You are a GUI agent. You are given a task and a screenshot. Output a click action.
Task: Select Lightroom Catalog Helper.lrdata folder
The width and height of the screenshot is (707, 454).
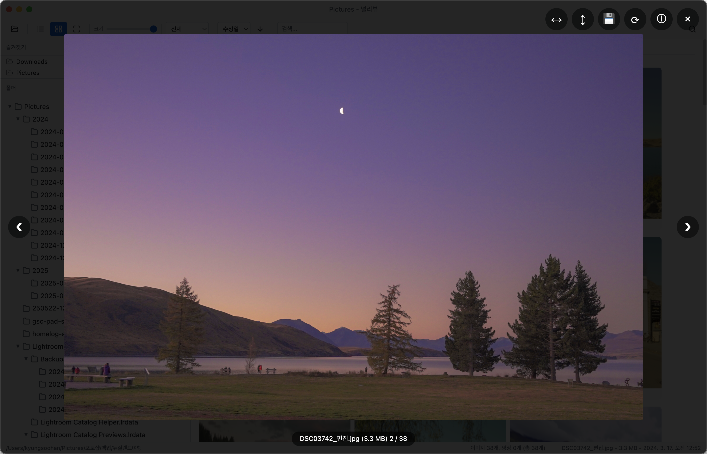click(89, 422)
